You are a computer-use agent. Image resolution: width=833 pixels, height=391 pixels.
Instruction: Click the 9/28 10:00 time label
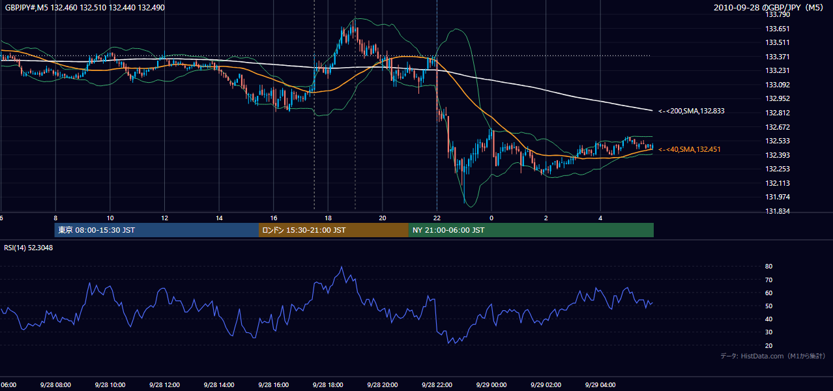pos(110,384)
